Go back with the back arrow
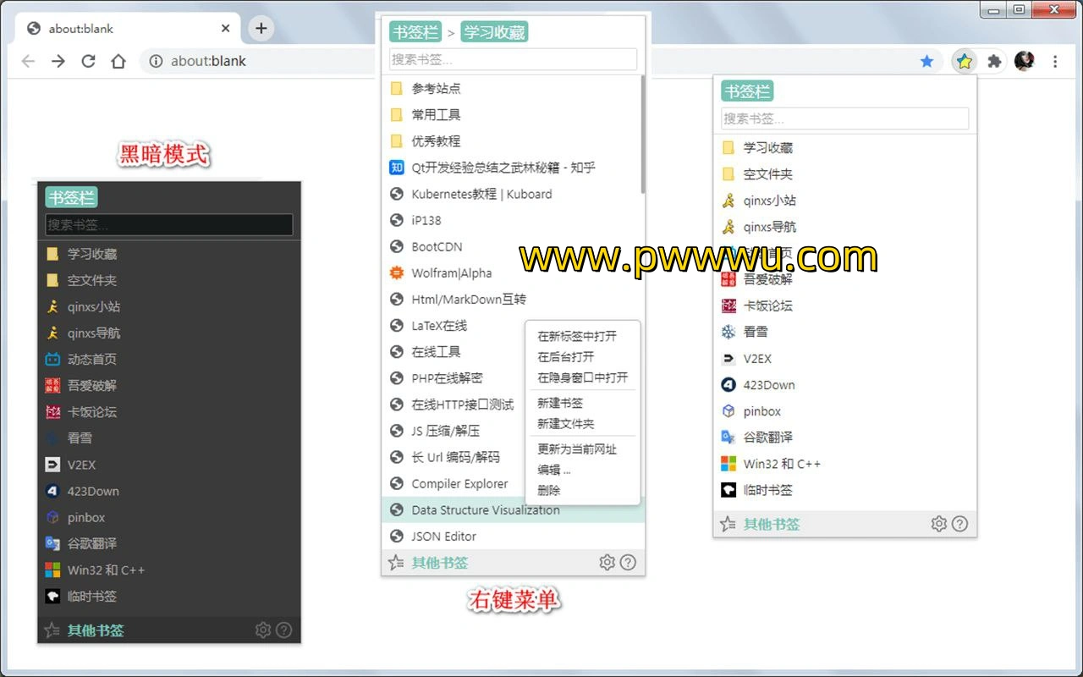1083x677 pixels. pyautogui.click(x=28, y=61)
